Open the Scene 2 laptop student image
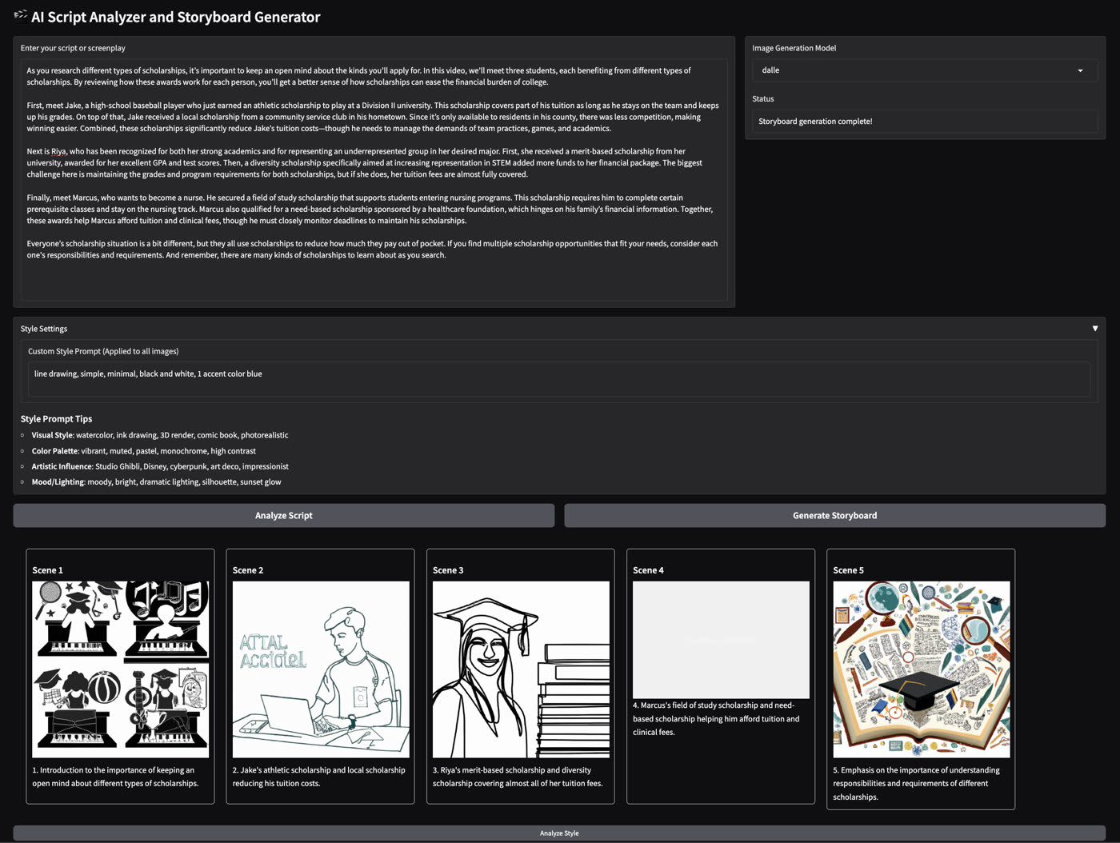 (x=321, y=669)
